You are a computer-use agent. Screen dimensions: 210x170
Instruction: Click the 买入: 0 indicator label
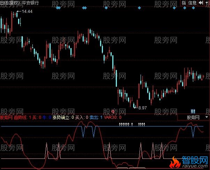[82, 117]
